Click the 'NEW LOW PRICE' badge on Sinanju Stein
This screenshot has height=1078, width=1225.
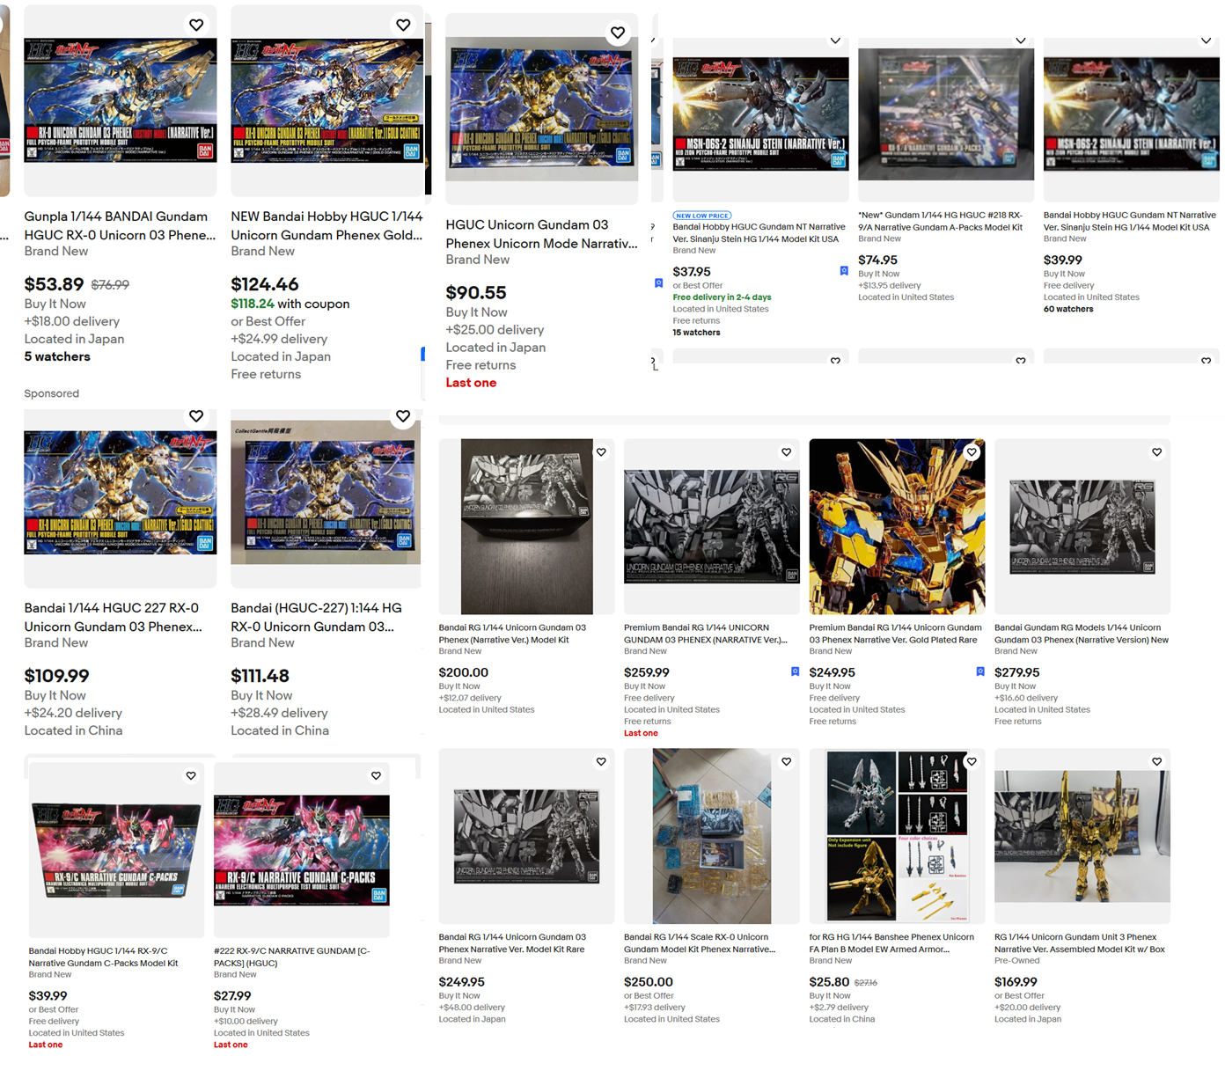pos(702,216)
